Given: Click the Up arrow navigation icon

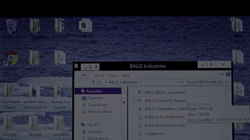Looking at the screenshot, I should tap(93, 82).
